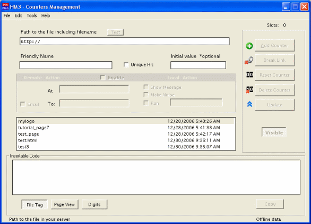Click the Reset Counter 00 icon

[249, 75]
